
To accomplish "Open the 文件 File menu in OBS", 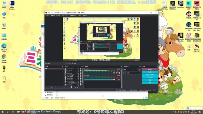I will click(47, 15).
